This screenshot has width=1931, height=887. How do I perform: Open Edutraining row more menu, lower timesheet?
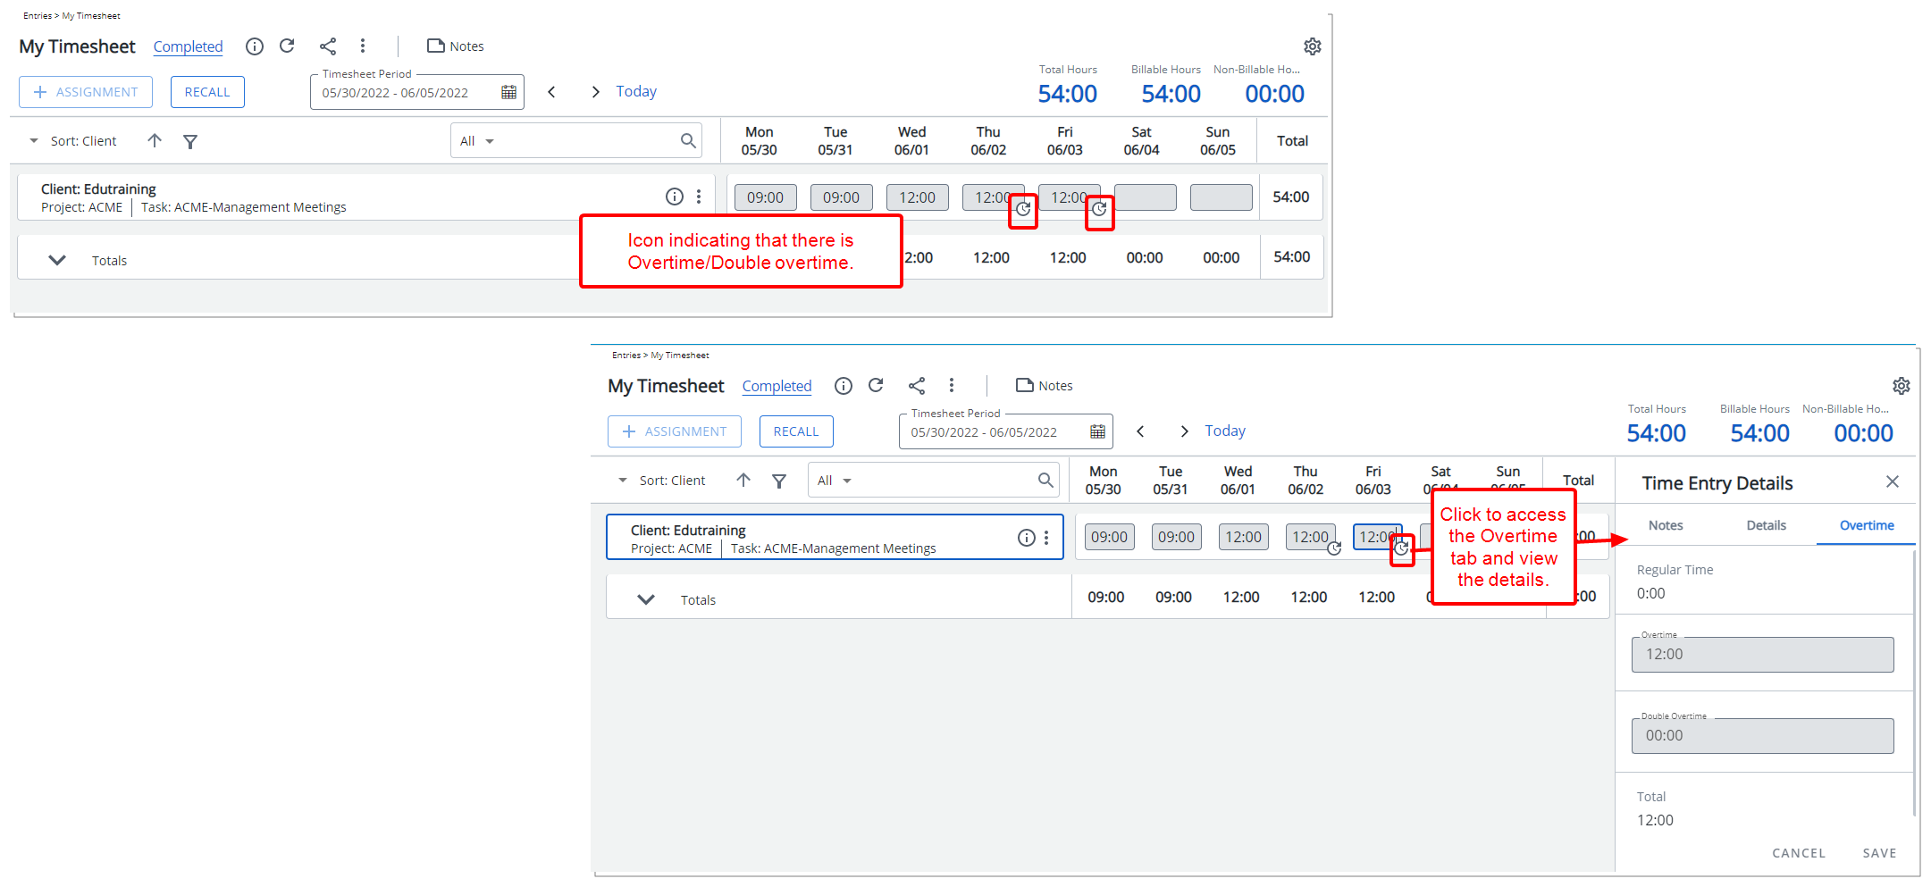coord(1046,538)
